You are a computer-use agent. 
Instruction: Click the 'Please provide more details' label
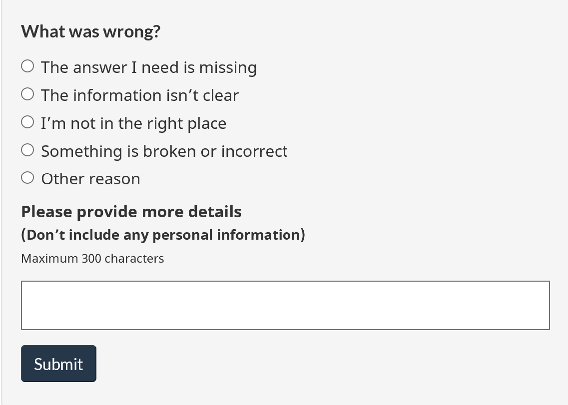131,212
